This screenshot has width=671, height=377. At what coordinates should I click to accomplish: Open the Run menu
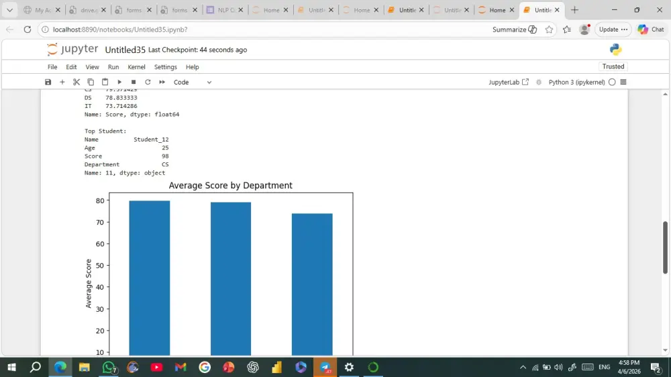tap(113, 67)
